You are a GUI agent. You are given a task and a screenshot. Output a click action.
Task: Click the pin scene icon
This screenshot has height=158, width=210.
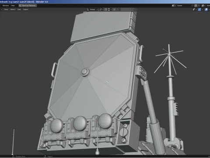click(x=192, y=6)
